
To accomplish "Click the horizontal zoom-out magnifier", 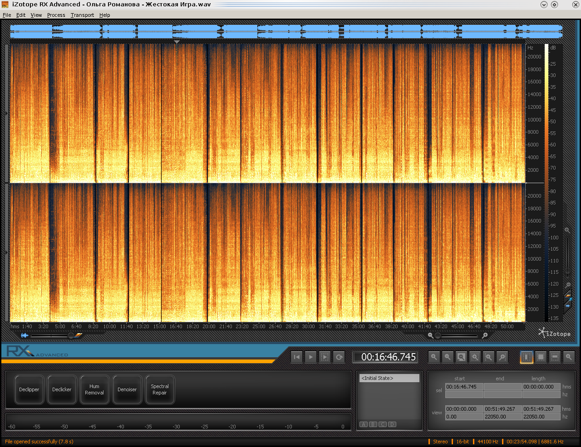I will tap(430, 335).
